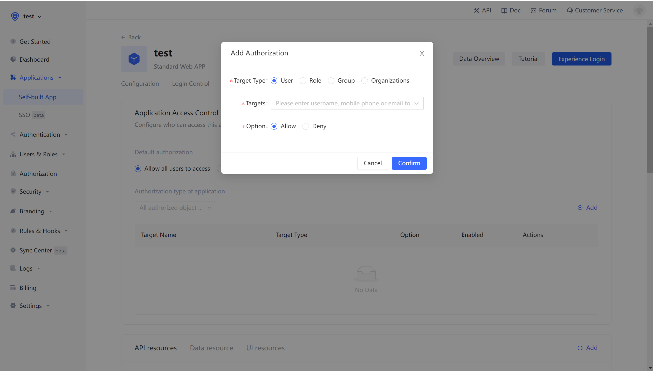The height and width of the screenshot is (371, 653).
Task: Open the Targets user search dropdown
Action: (x=347, y=103)
